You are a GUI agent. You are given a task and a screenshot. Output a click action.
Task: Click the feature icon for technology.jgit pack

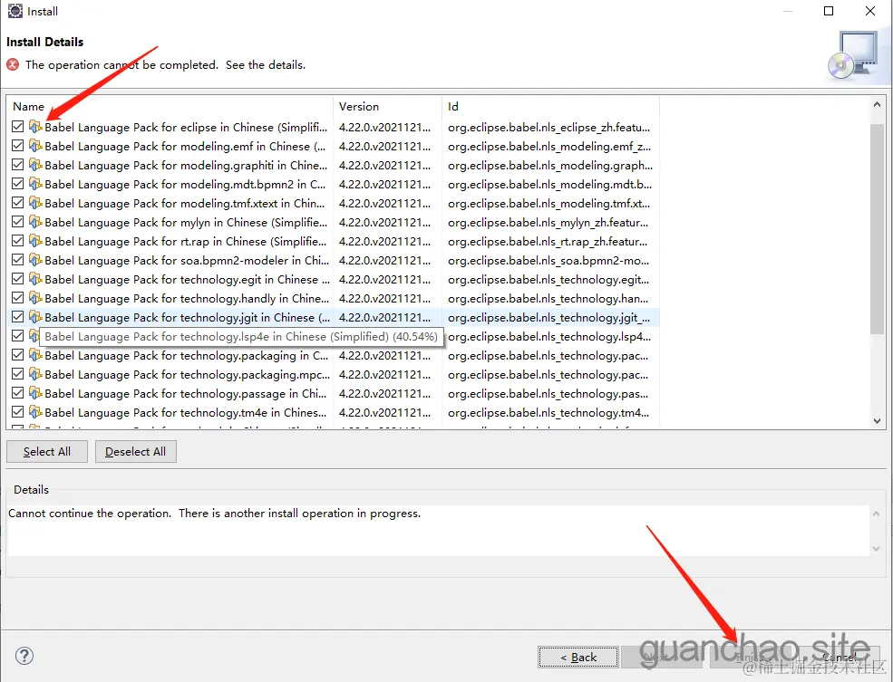pos(35,317)
